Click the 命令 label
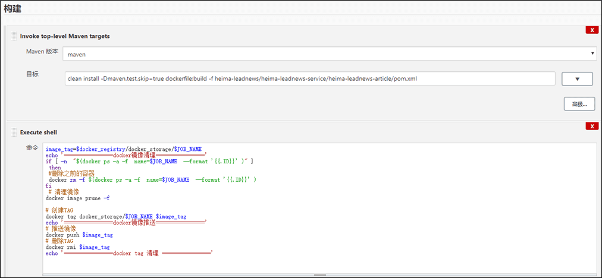Viewport: 602px width, 278px height. click(x=32, y=147)
